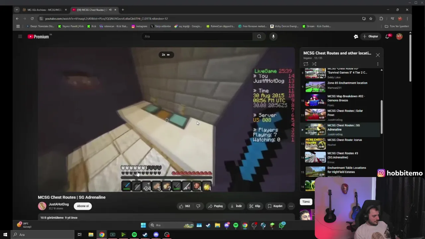Image resolution: width=425 pixels, height=239 pixels.
Task: Go to the YouTube Premium home logo
Action: [x=38, y=37]
